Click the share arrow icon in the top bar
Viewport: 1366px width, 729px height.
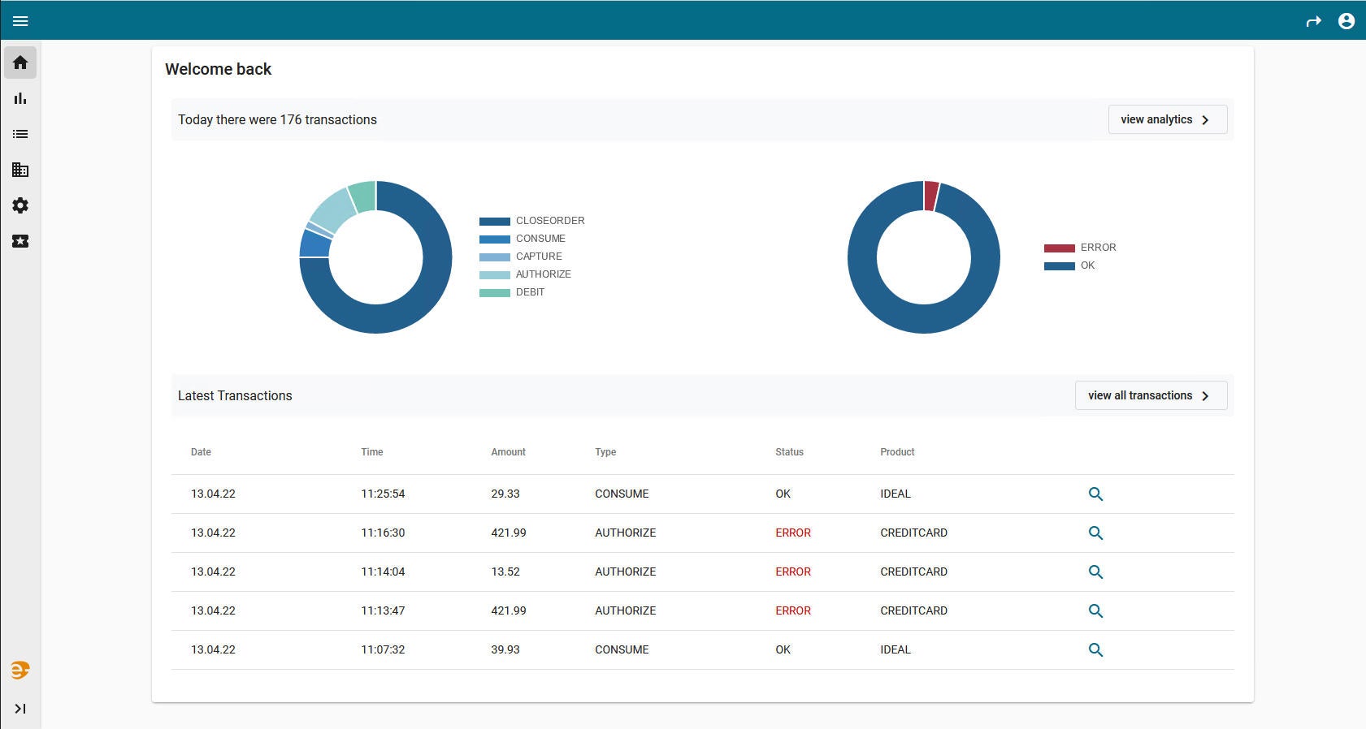(x=1313, y=21)
